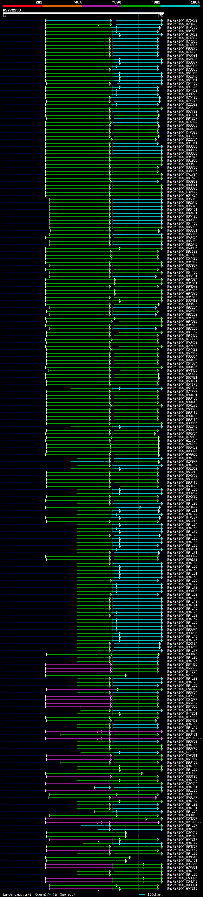Select label UniRef100_Q5EDG7

click(182, 388)
